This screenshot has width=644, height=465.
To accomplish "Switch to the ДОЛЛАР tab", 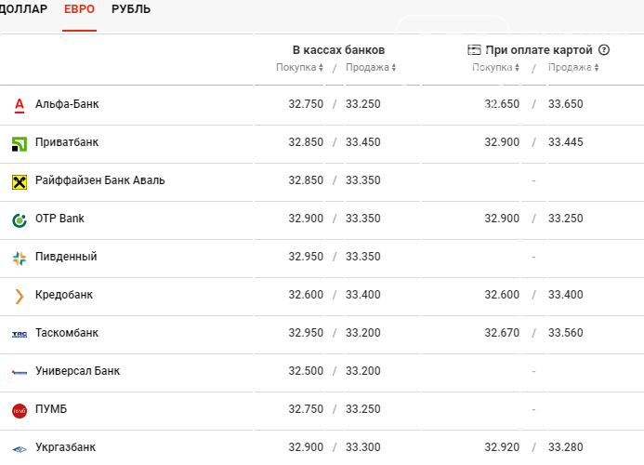I will [x=23, y=9].
